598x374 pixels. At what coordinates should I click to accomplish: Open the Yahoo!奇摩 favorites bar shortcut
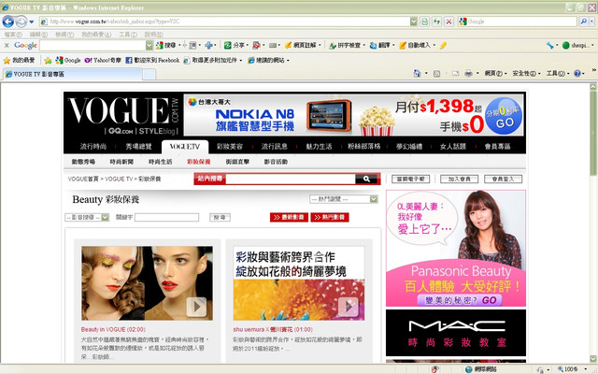(103, 60)
